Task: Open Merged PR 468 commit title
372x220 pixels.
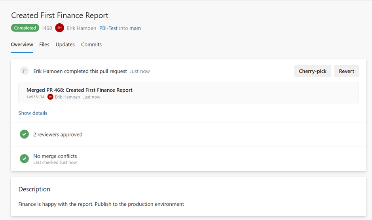Action: pos(80,90)
